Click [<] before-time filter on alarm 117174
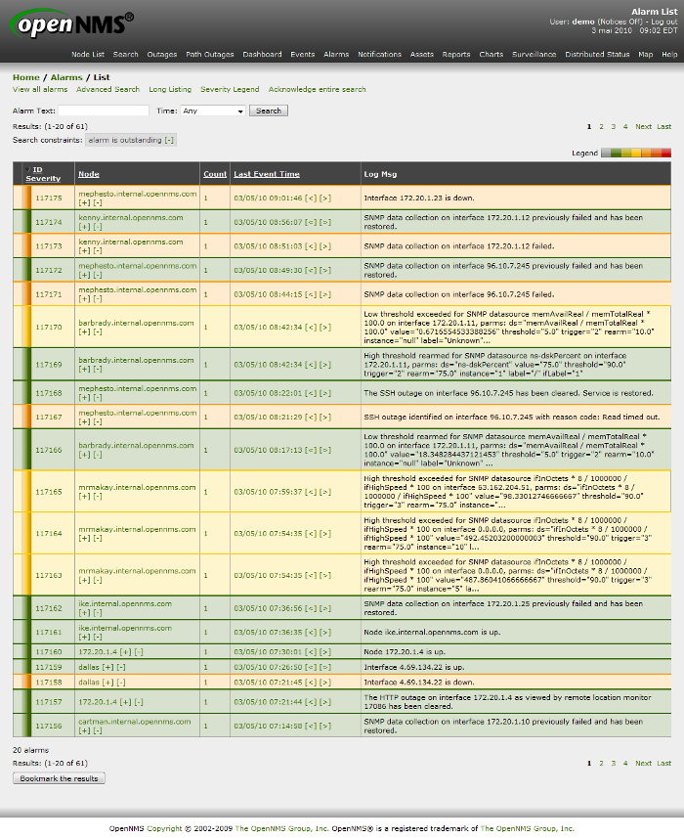The image size is (684, 838). (311, 222)
